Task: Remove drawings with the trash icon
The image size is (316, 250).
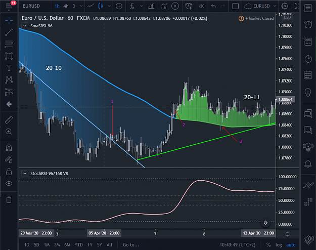Action: (x=9, y=199)
